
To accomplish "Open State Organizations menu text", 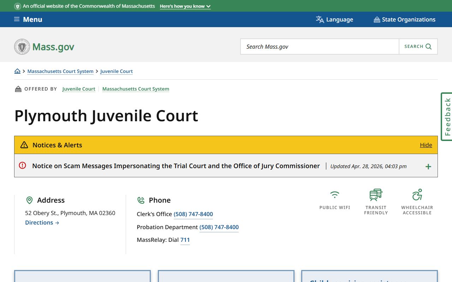I will pos(409,19).
